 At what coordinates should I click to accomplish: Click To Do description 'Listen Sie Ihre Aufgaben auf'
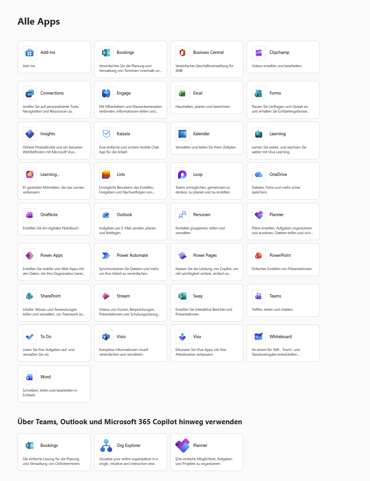[x=48, y=352]
